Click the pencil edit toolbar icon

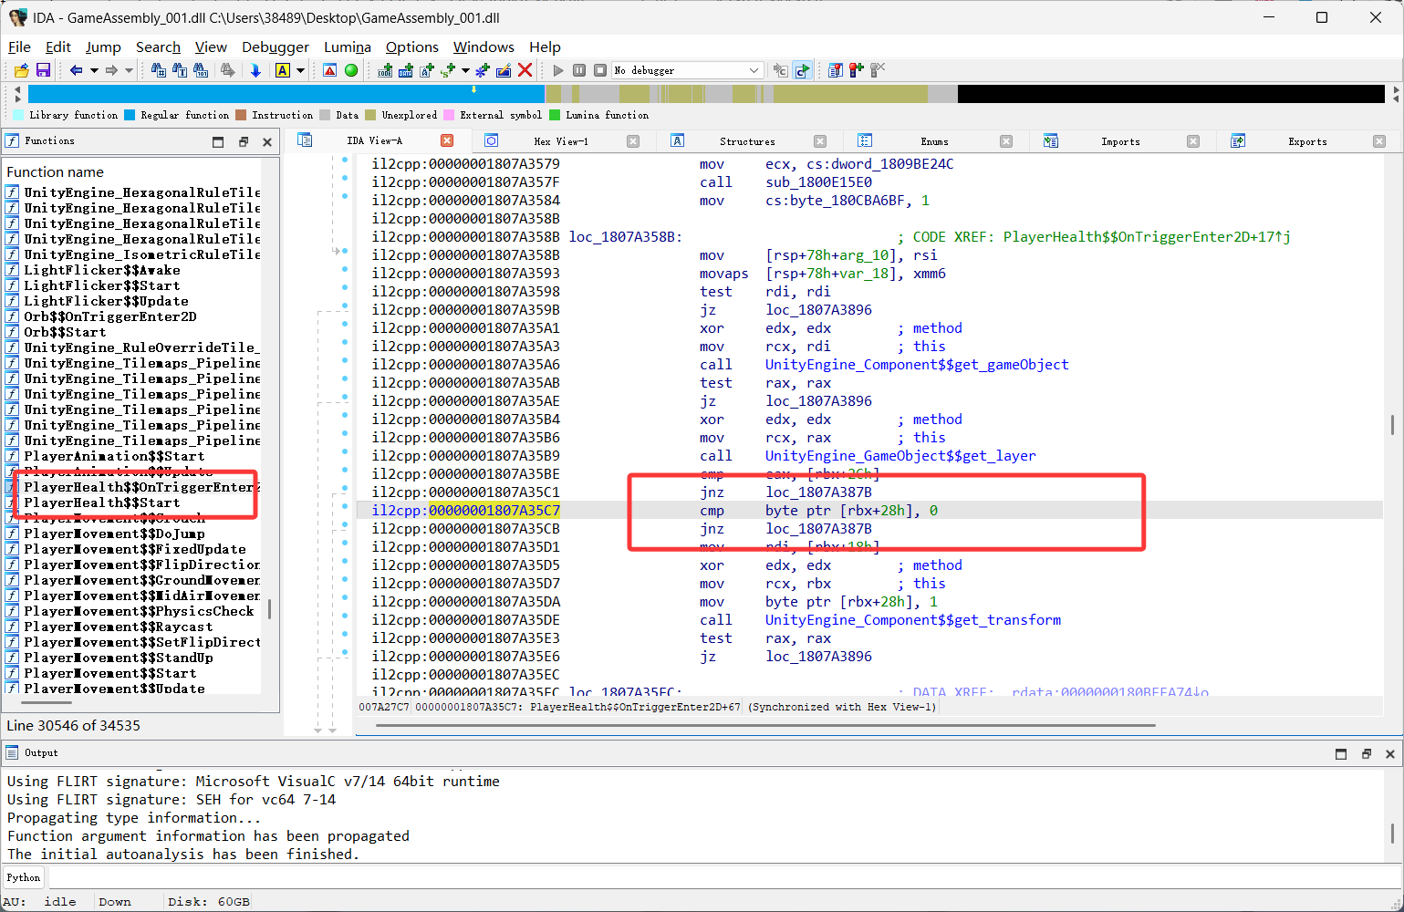point(504,70)
